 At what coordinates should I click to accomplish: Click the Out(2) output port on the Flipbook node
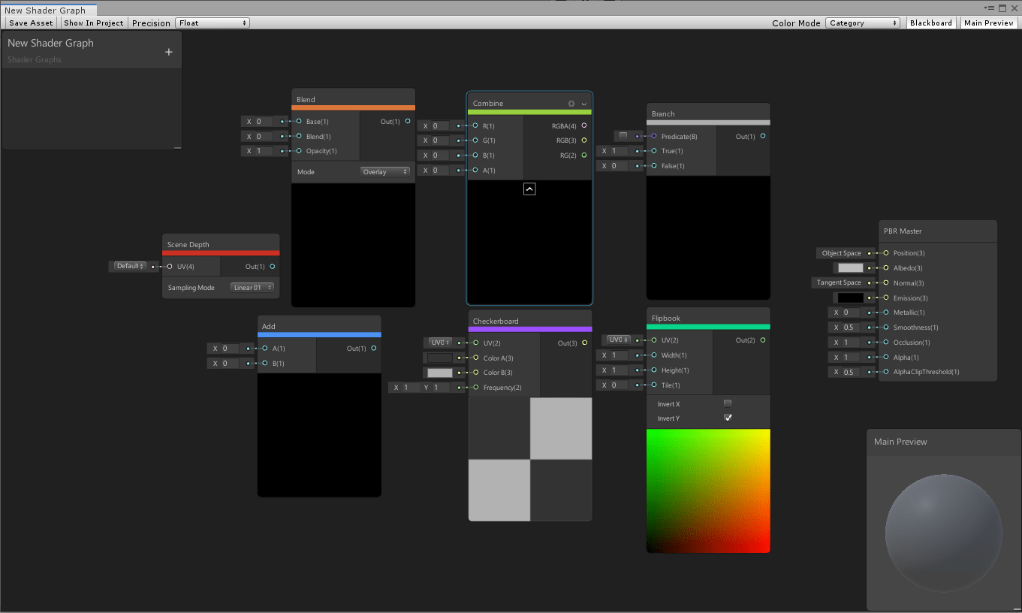click(763, 340)
